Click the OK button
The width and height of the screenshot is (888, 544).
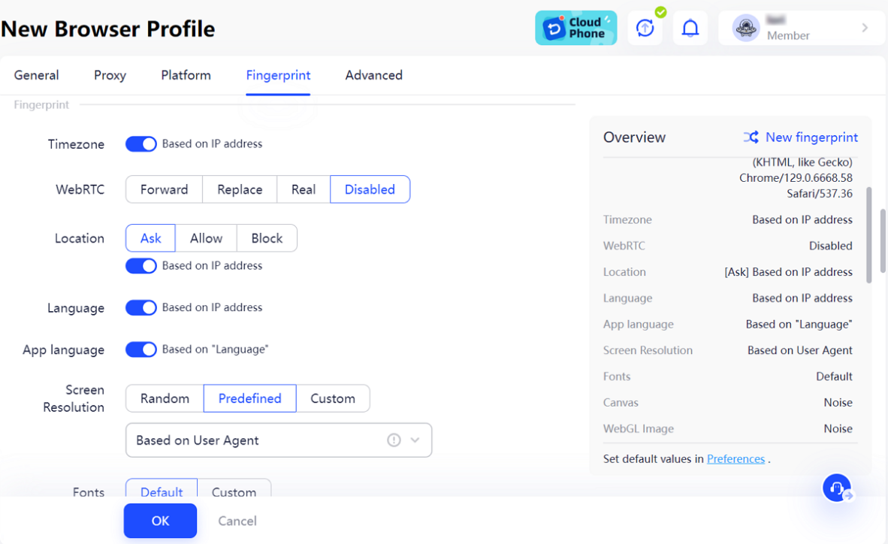(160, 521)
